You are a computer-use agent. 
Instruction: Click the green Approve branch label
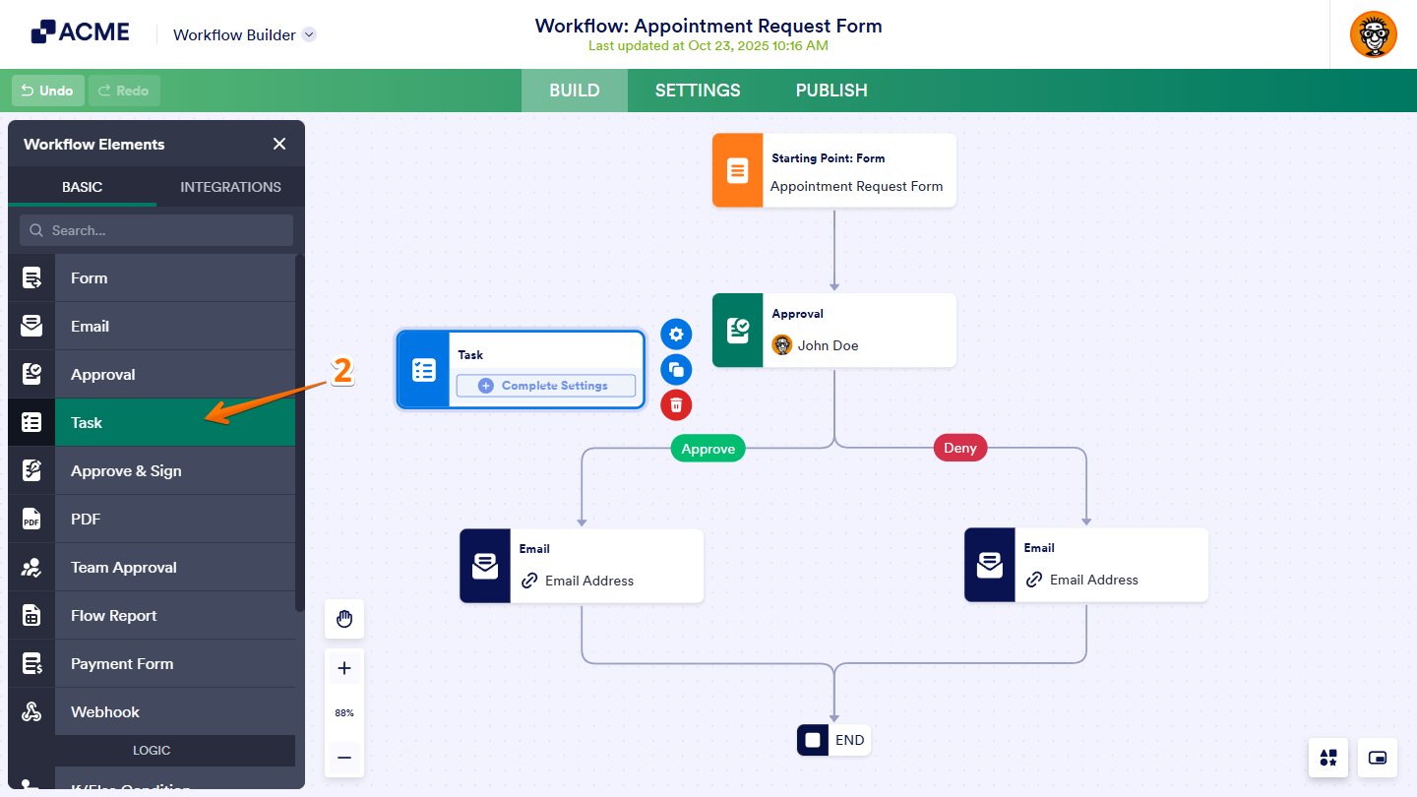(708, 449)
